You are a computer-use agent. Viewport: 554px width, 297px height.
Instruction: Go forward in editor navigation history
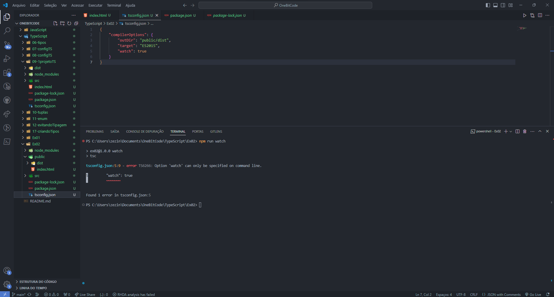pyautogui.click(x=192, y=5)
